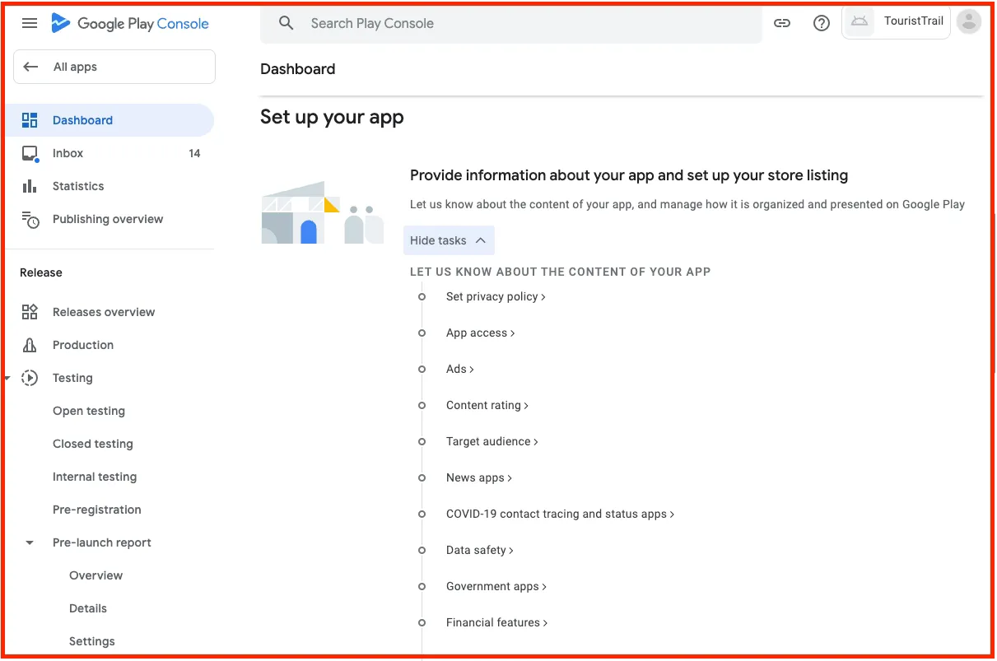Screen dimensions: 997x661
Task: Open Pre-launch report Settings
Action: (92, 641)
